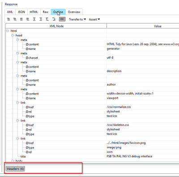Open the JSON response tab
The height and width of the screenshot is (177, 179).
[x=21, y=12]
